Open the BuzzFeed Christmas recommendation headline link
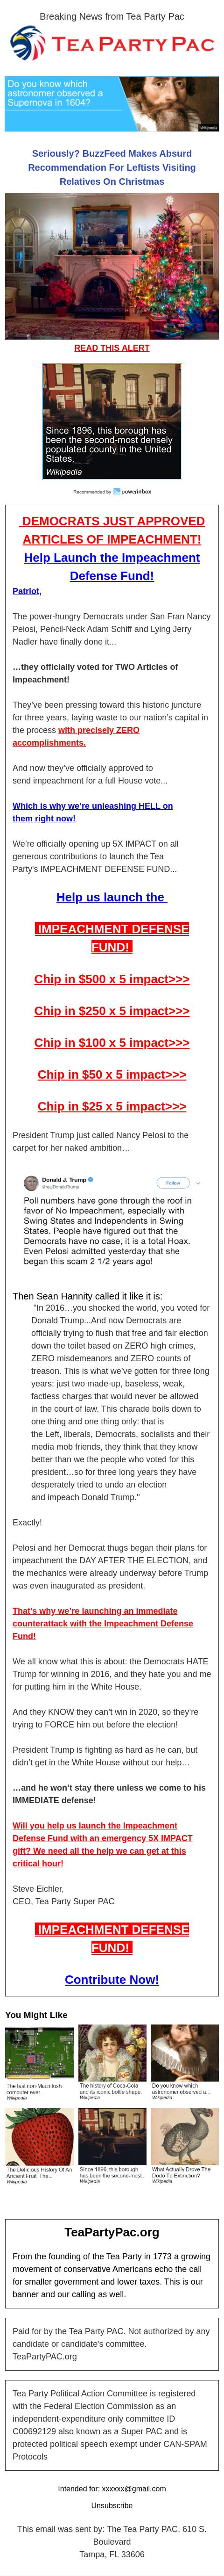The width and height of the screenshot is (224, 2576). (112, 168)
